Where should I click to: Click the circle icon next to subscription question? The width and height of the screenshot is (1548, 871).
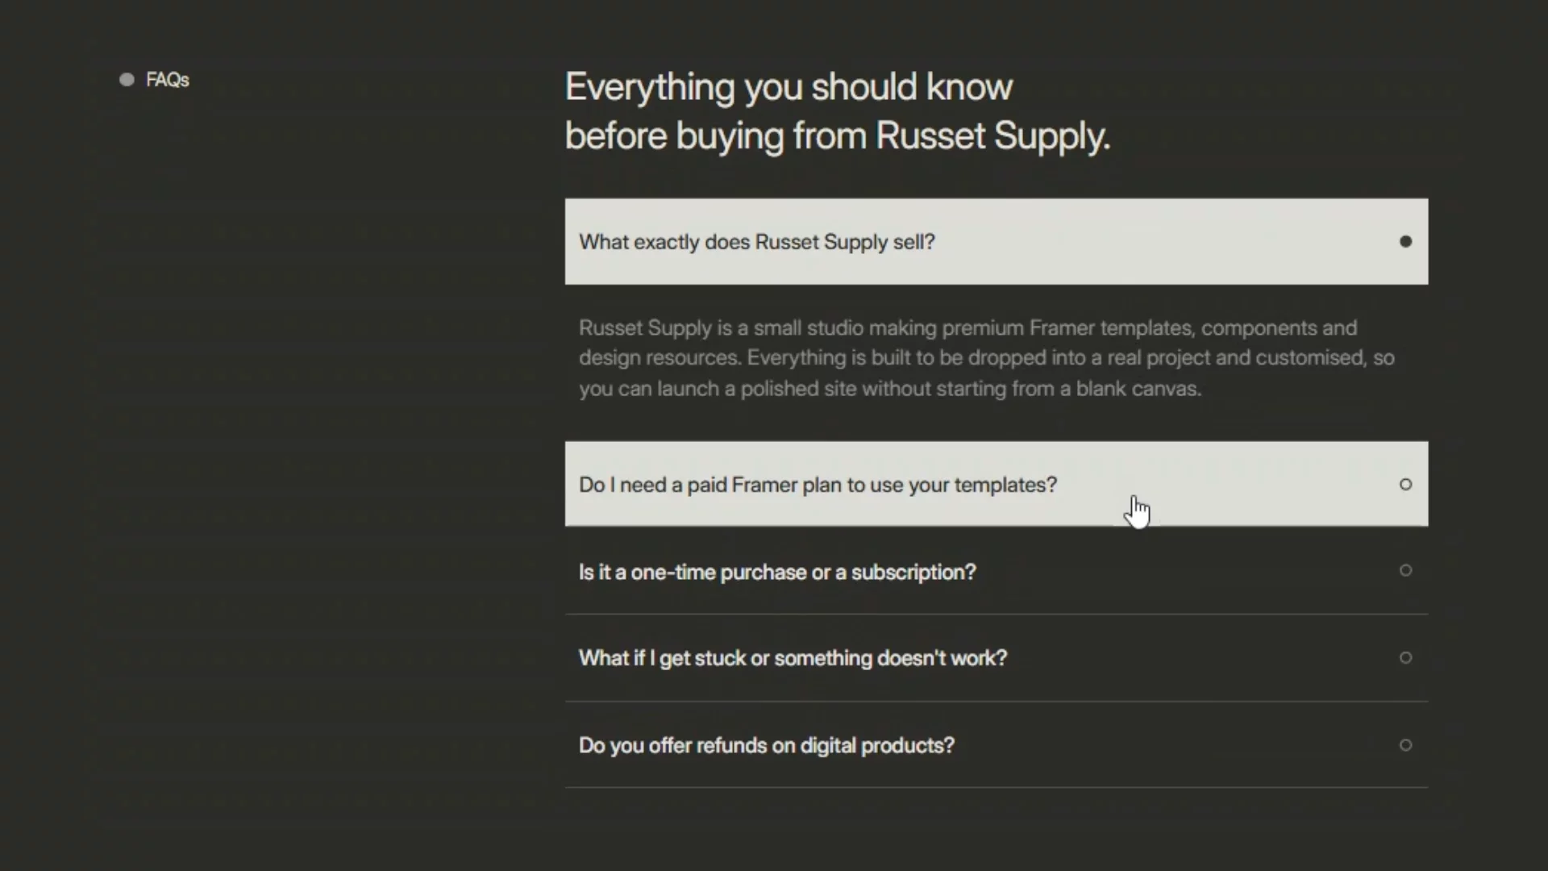(1405, 570)
